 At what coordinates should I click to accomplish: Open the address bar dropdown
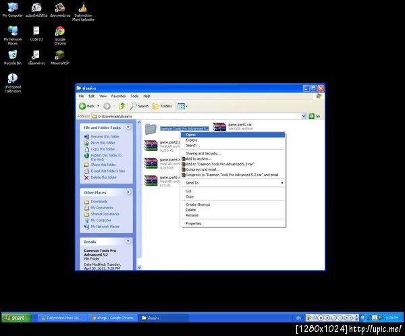click(x=304, y=116)
